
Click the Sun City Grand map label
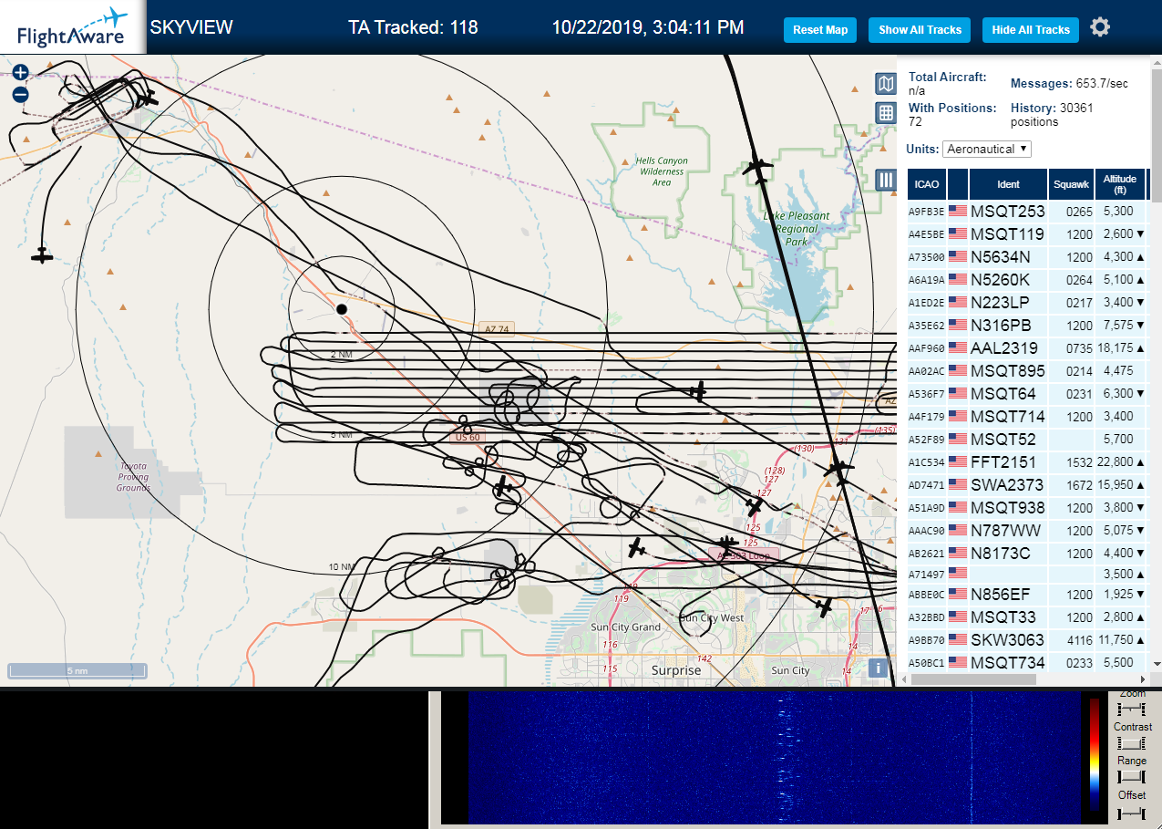(x=625, y=627)
